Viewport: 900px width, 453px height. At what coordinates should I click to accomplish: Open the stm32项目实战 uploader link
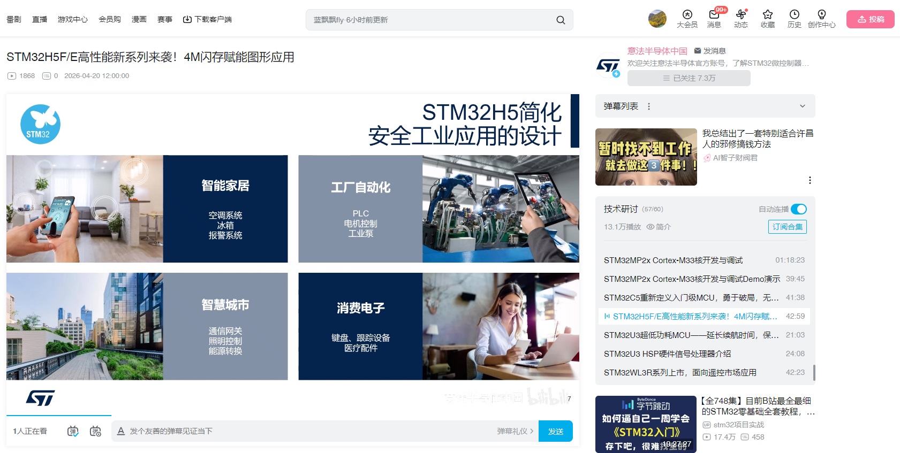[x=739, y=425]
